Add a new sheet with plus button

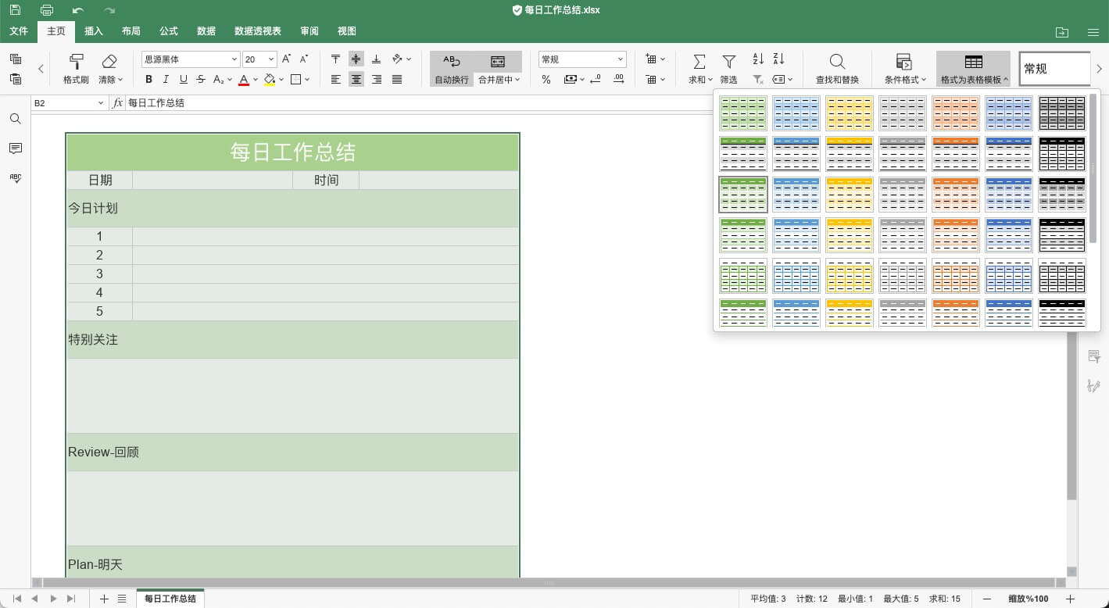click(104, 599)
